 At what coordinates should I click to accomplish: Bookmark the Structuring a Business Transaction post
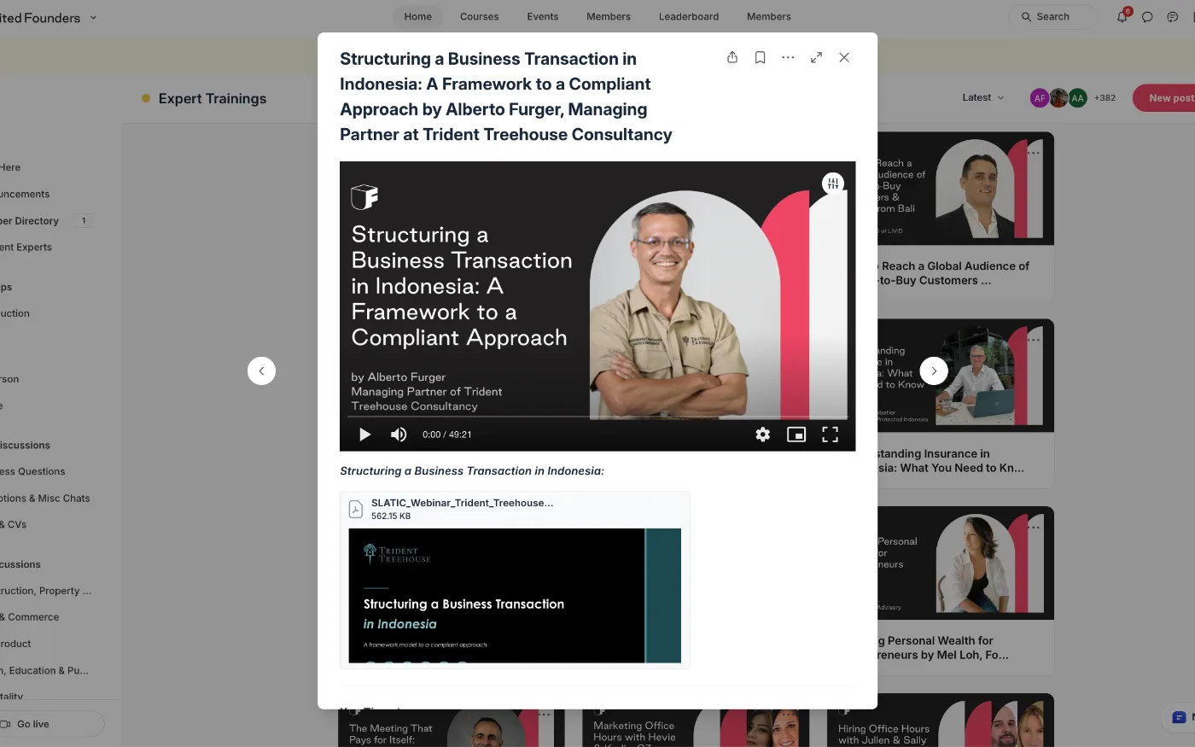tap(760, 57)
